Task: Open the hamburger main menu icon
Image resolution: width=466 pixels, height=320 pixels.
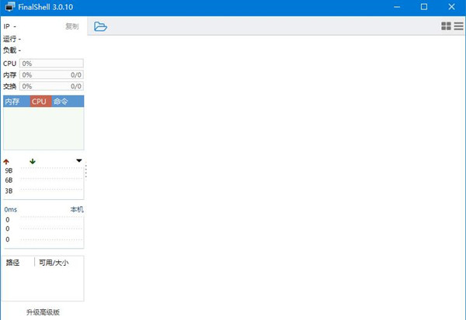Action: pyautogui.click(x=458, y=26)
